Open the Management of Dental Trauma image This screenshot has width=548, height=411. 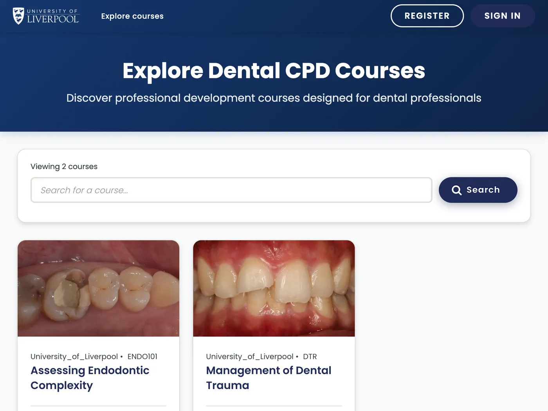[274, 288]
